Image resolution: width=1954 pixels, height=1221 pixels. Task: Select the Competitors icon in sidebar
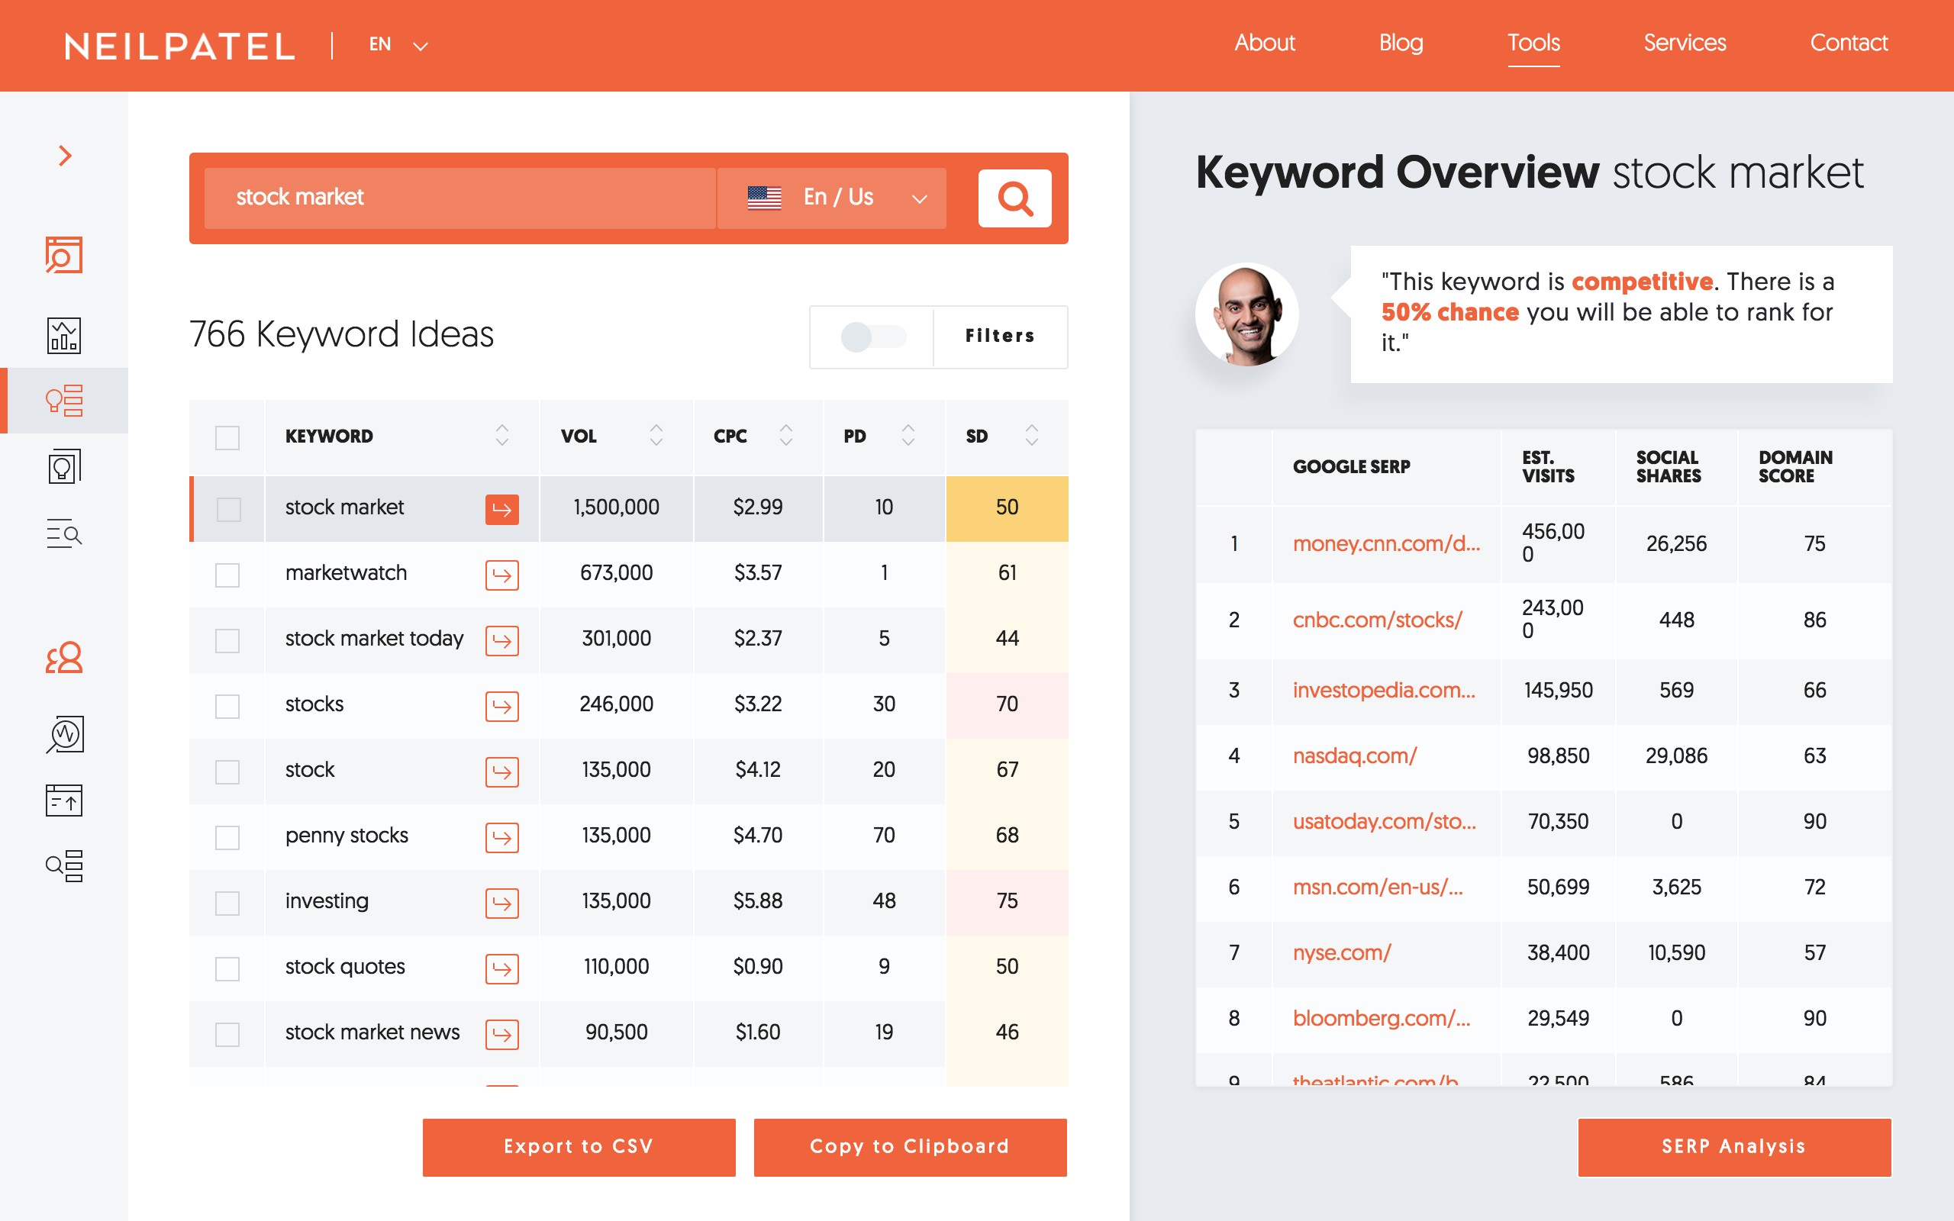click(x=65, y=659)
